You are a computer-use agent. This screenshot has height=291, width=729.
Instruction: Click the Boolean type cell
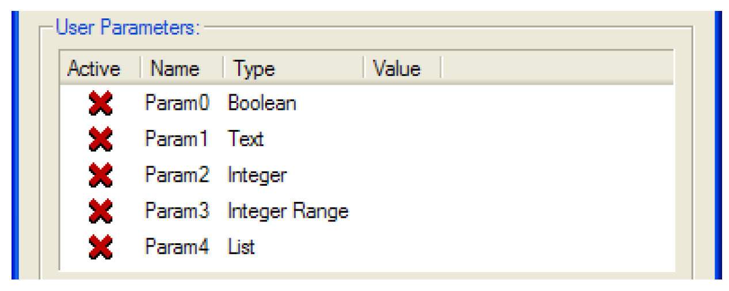[262, 104]
